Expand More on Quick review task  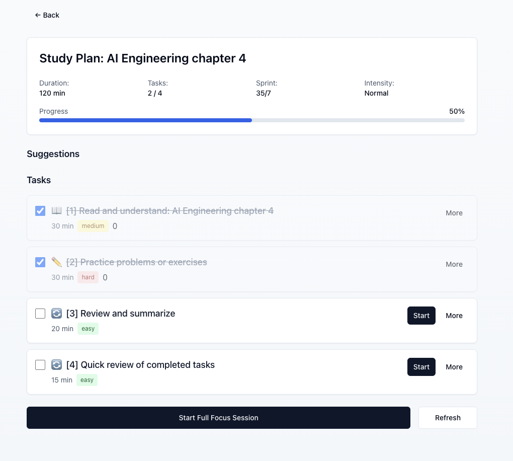[454, 367]
